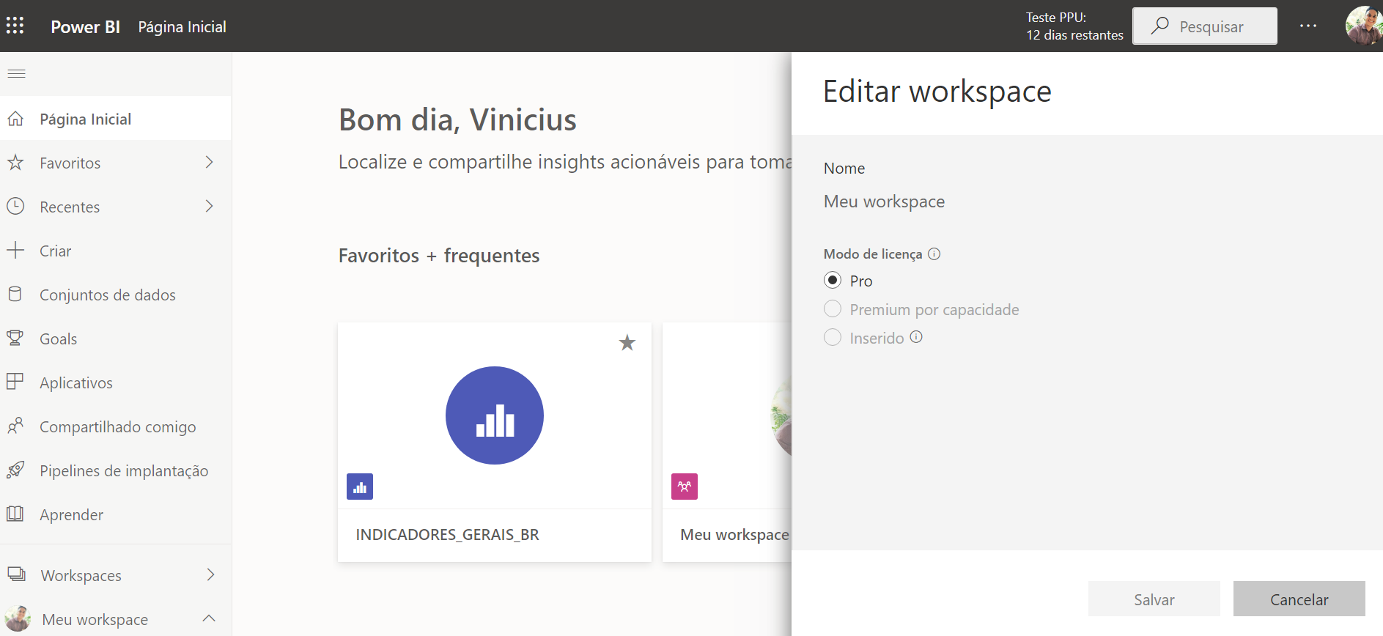The width and height of the screenshot is (1383, 636).
Task: Click the Favoritos star icon in sidebar
Action: coord(15,163)
